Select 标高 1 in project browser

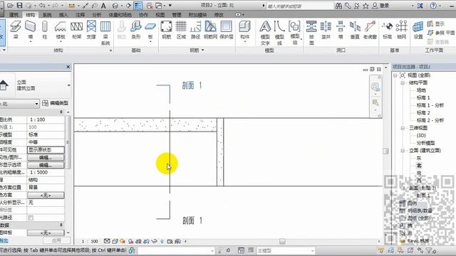click(x=423, y=98)
